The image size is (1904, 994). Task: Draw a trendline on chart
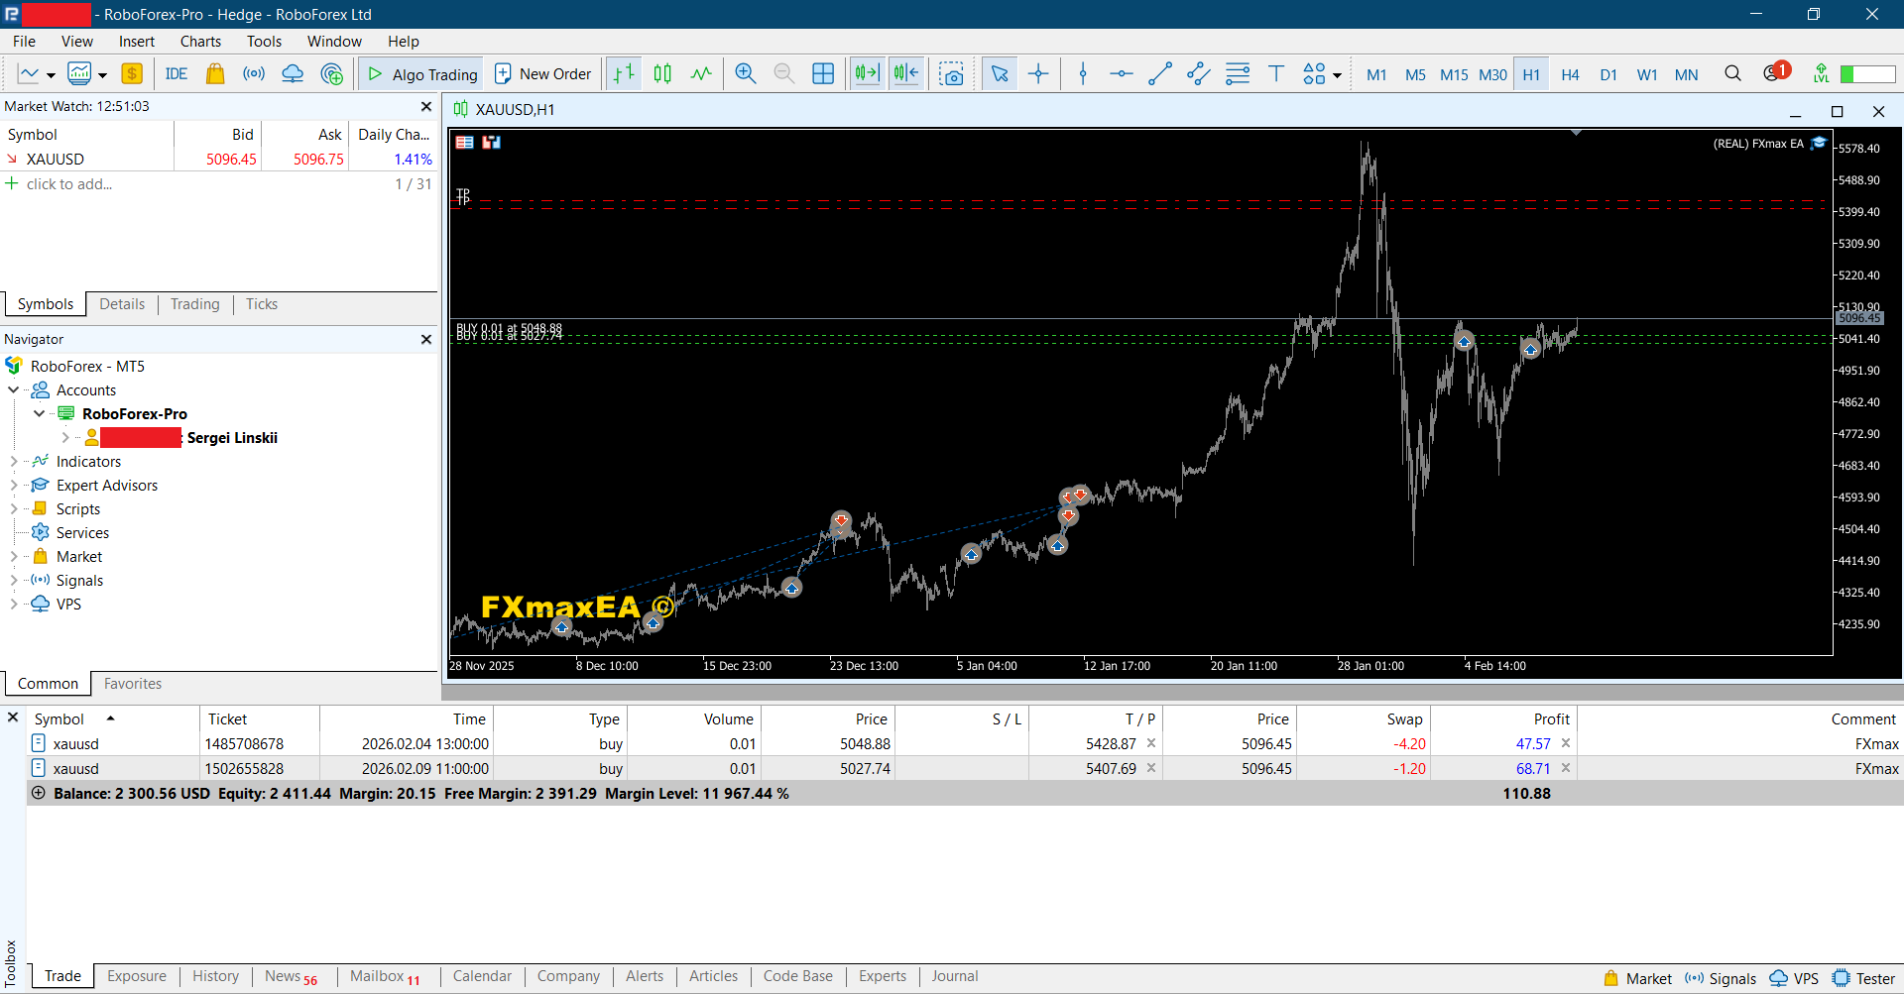pyautogui.click(x=1160, y=73)
